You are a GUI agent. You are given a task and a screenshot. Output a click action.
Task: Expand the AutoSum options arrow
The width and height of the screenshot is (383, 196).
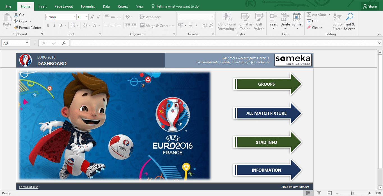[329, 15]
